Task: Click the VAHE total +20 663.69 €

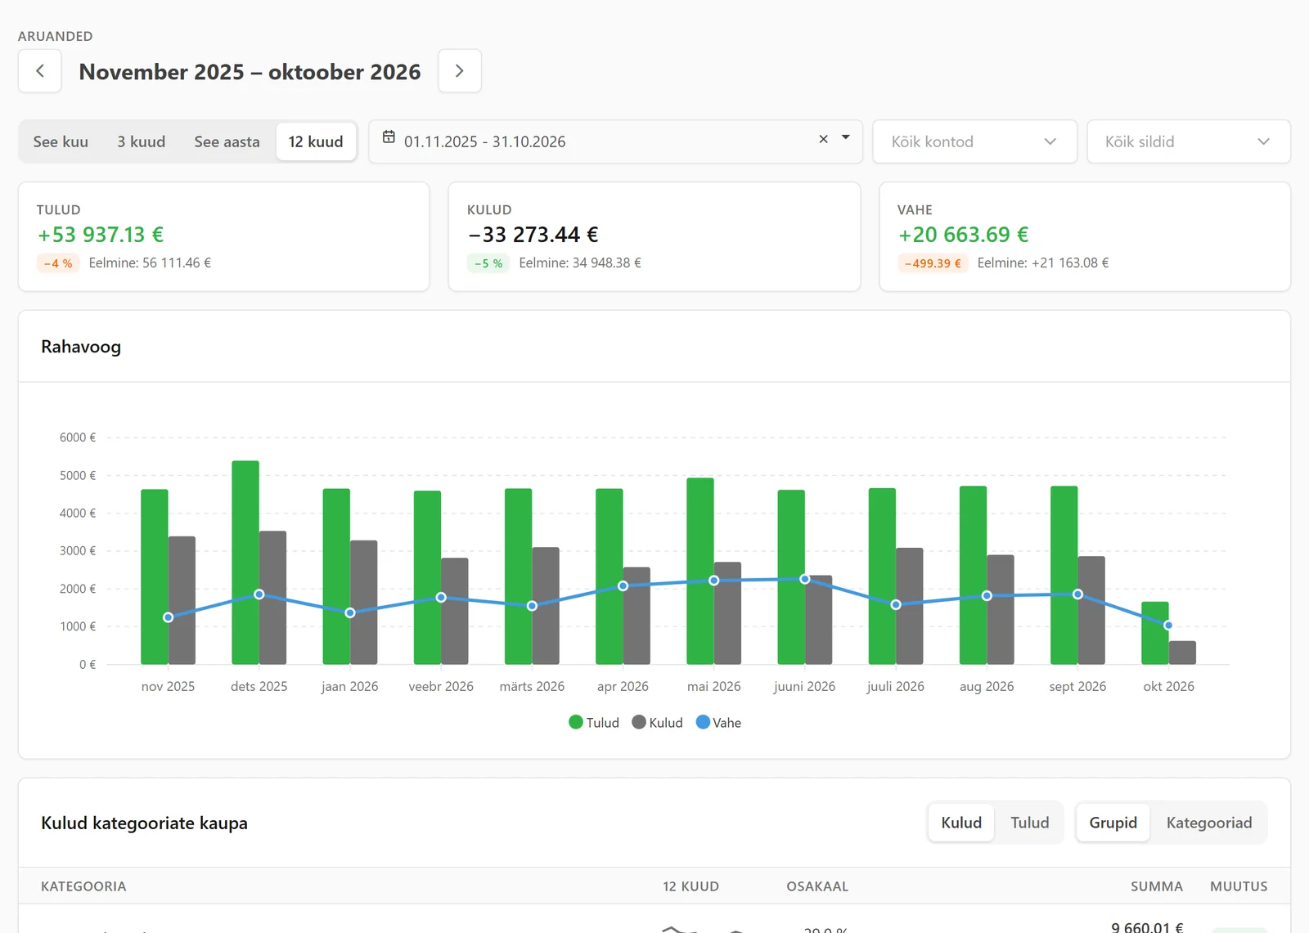Action: click(963, 235)
